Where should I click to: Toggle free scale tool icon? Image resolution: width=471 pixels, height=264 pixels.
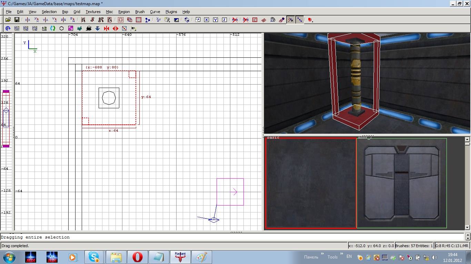(x=198, y=20)
